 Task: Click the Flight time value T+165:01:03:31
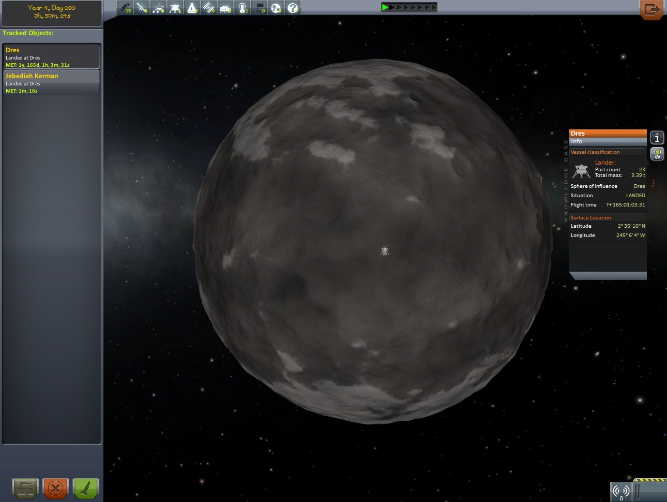pos(626,205)
